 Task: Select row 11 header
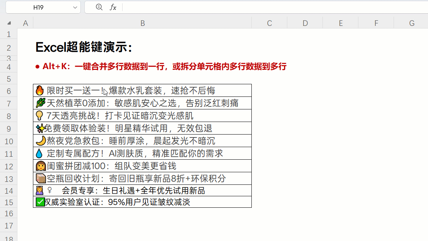pyautogui.click(x=9, y=153)
